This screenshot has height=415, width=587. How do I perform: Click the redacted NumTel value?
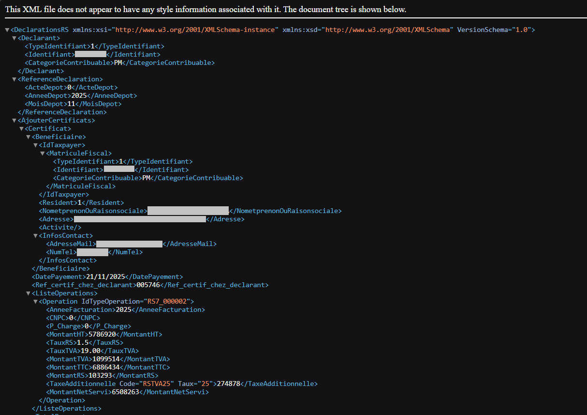92,252
